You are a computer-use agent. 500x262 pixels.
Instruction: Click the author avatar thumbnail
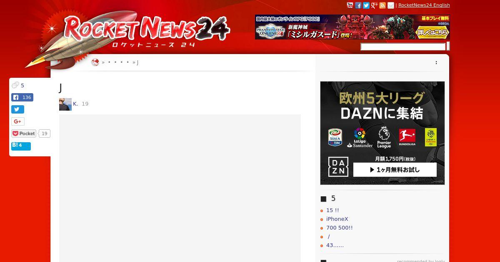click(x=65, y=104)
